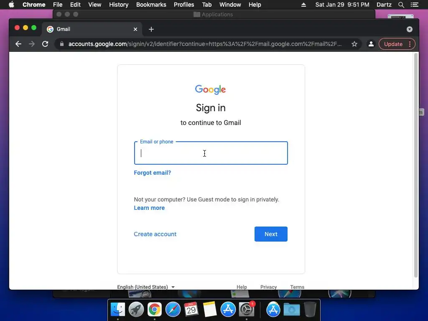Open the File menu

click(58, 5)
